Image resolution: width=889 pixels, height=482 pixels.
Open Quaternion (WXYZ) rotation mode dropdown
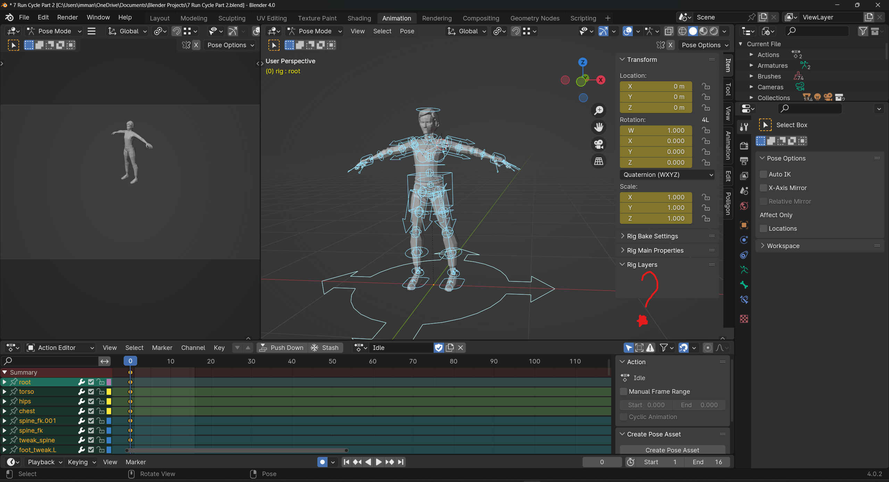click(x=667, y=175)
